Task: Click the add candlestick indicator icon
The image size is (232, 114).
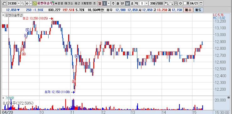Action: [x=167, y=3]
